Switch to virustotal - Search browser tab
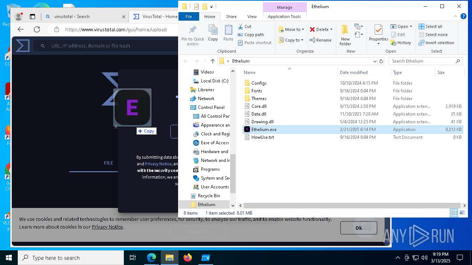The height and width of the screenshot is (265, 472). (85, 17)
